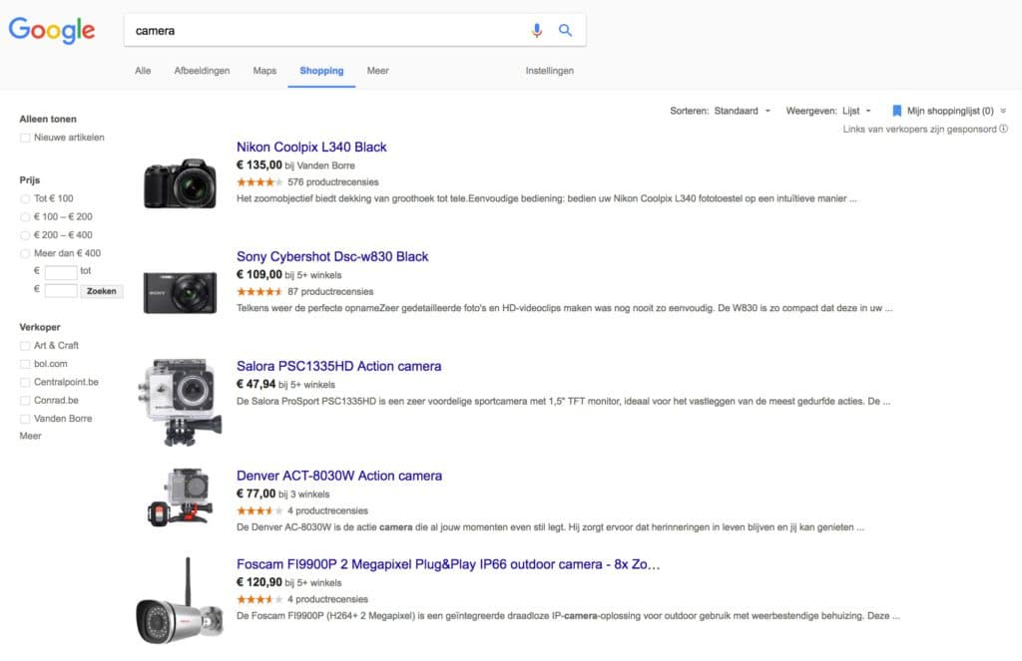Screen dimensions: 1022x661
Task: Click Sony Cybershot star rating
Action: 259,292
